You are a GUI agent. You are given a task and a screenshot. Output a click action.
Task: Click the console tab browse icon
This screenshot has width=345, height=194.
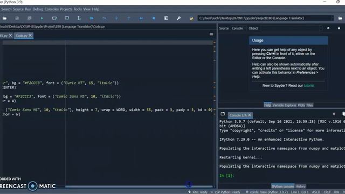(223, 114)
